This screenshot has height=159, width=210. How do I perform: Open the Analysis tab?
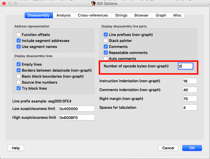tap(64, 15)
